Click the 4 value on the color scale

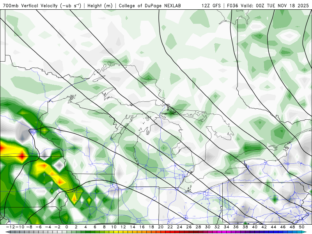[85, 227]
